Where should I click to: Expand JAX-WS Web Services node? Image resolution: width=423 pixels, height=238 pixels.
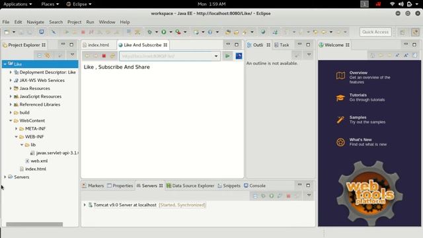(x=11, y=80)
